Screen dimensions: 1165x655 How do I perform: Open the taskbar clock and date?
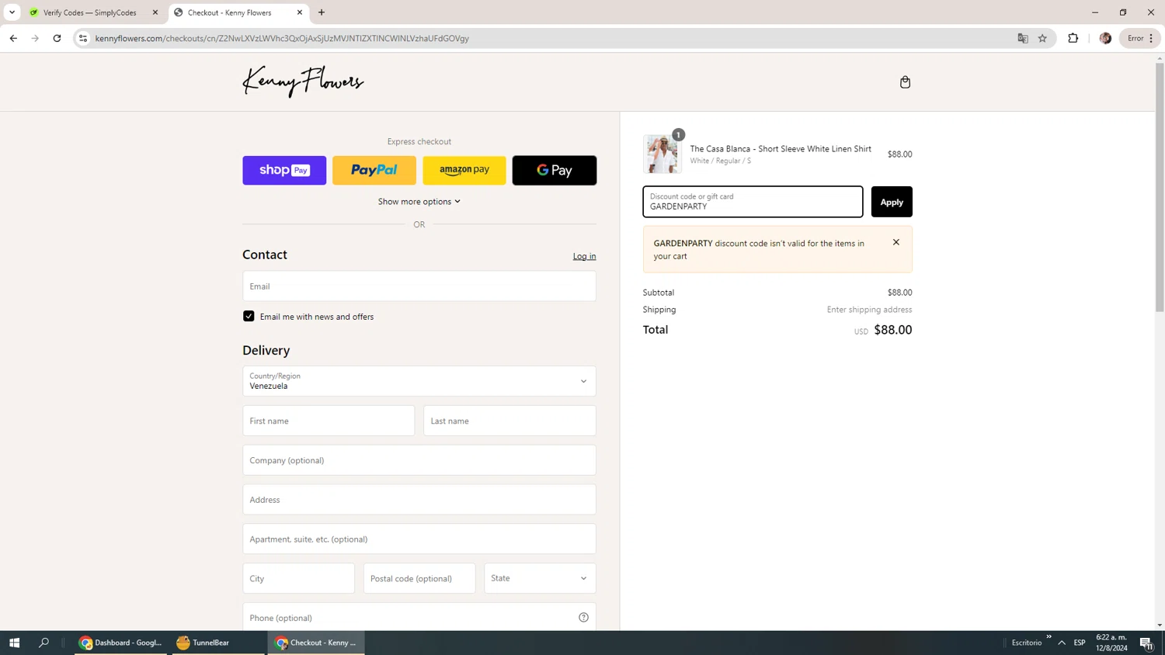[1111, 643]
